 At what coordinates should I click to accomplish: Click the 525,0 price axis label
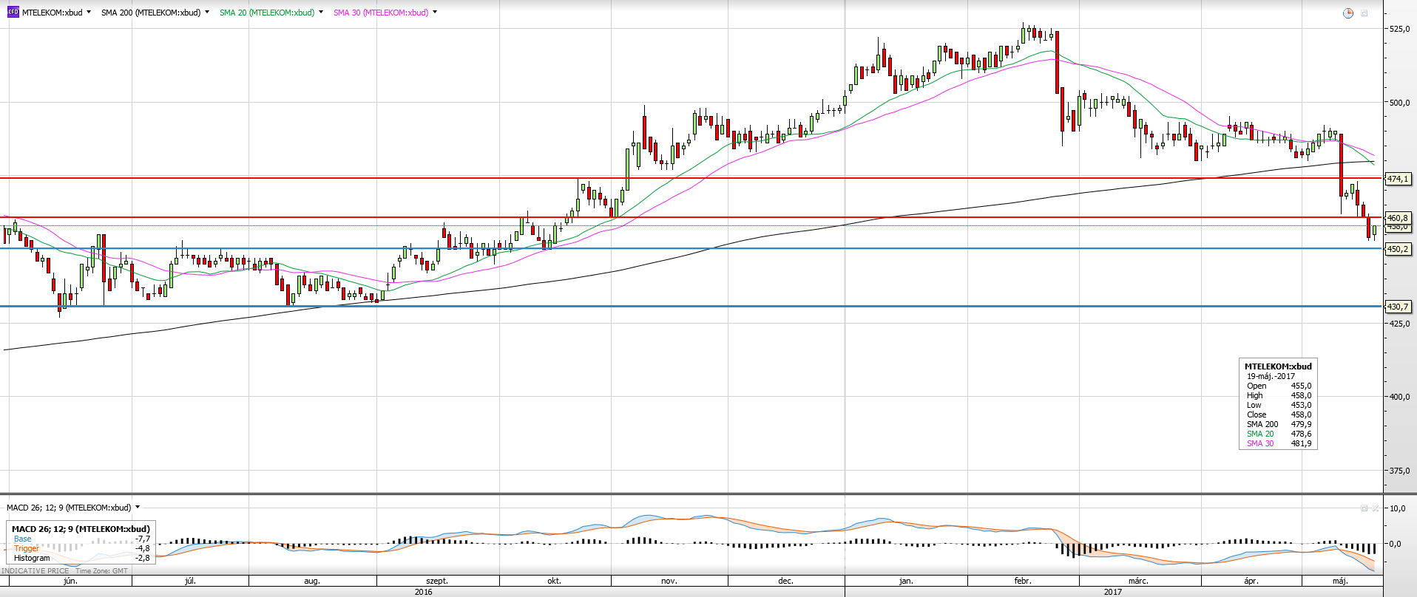click(1399, 29)
